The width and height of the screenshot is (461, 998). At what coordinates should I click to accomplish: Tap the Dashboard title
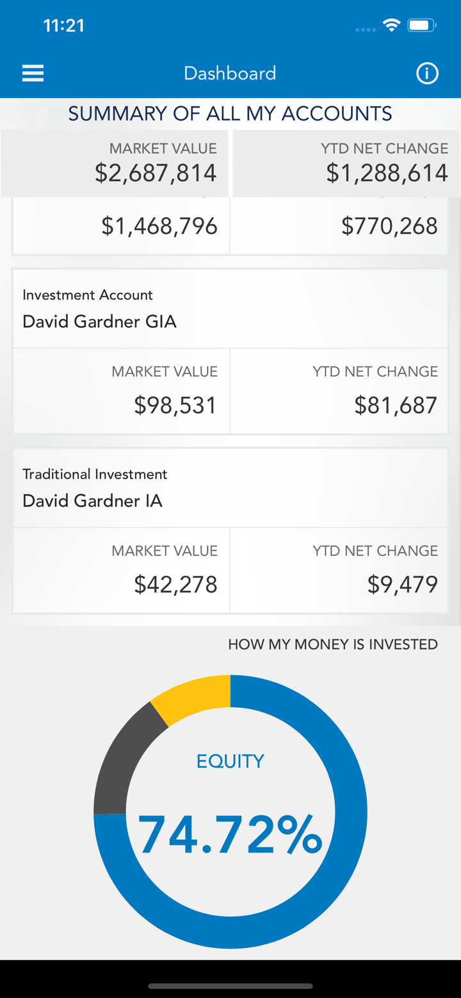click(230, 74)
